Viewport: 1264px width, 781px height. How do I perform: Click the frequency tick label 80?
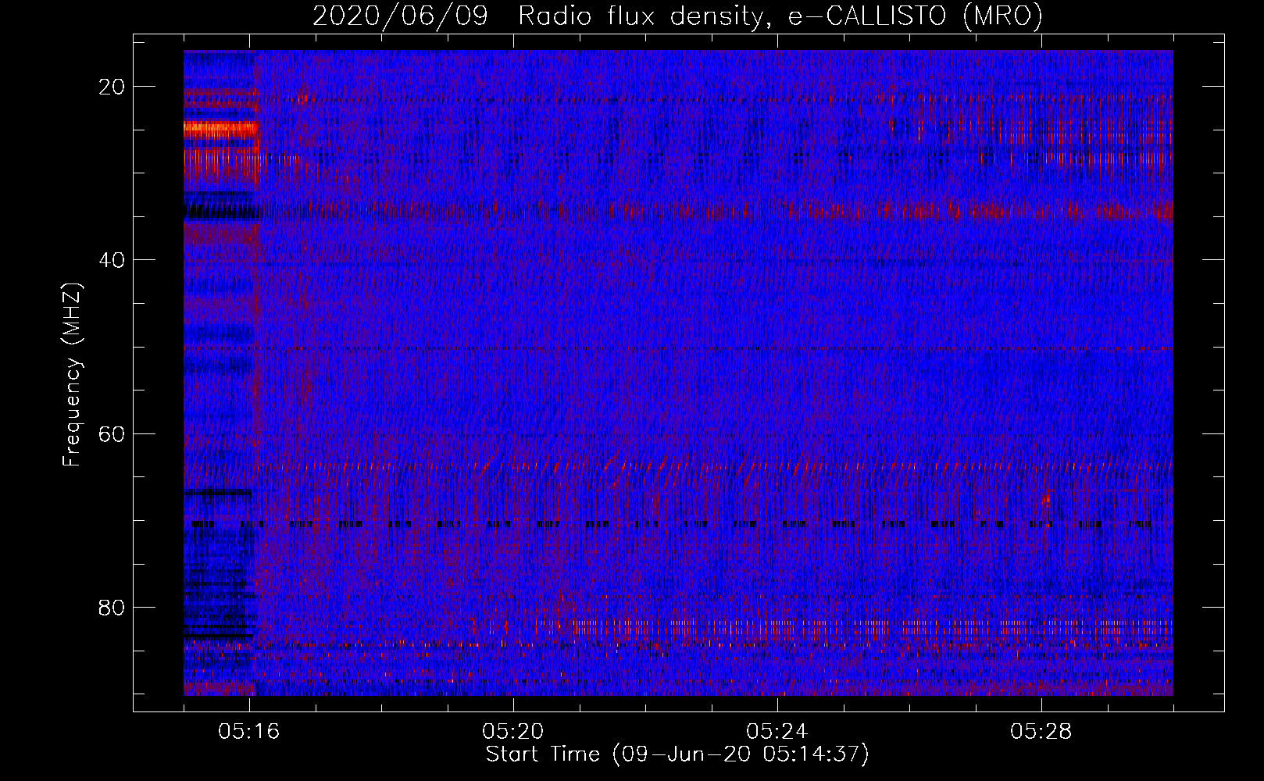(x=112, y=607)
